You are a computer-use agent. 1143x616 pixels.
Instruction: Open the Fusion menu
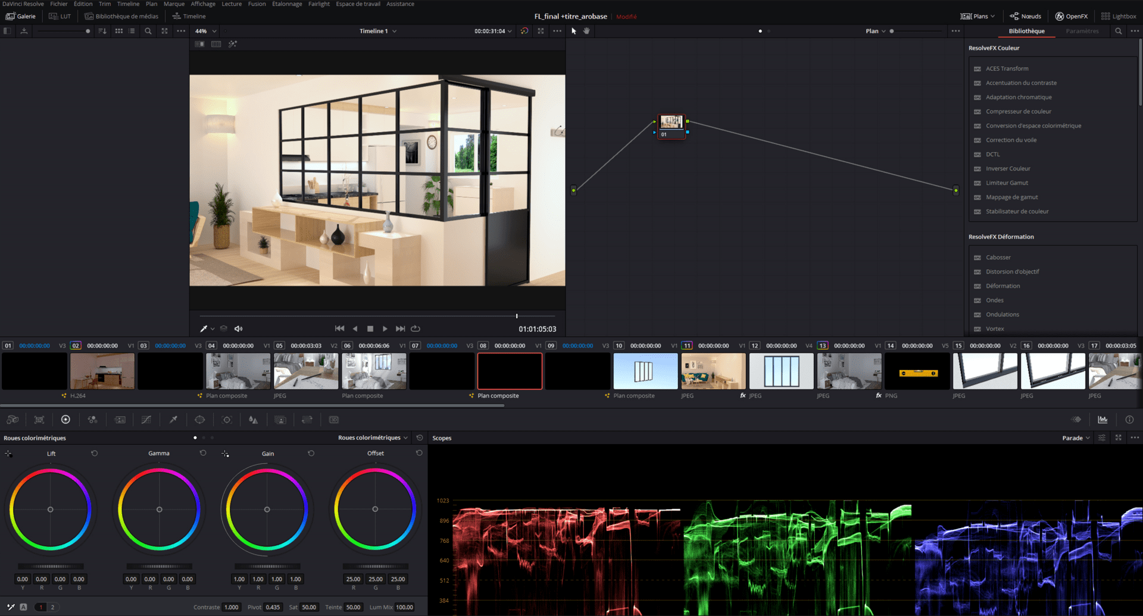pyautogui.click(x=257, y=4)
